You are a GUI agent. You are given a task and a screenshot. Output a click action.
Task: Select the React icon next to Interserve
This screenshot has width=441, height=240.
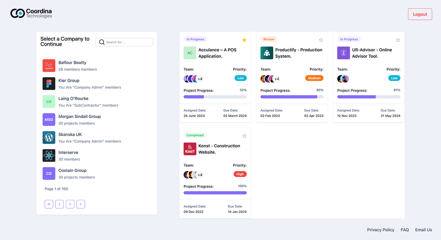(x=48, y=156)
